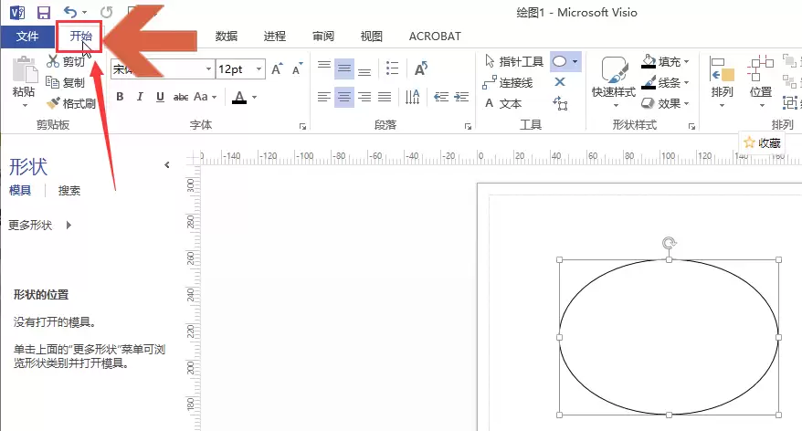Click the Format Painter (格式刷) icon

point(53,103)
